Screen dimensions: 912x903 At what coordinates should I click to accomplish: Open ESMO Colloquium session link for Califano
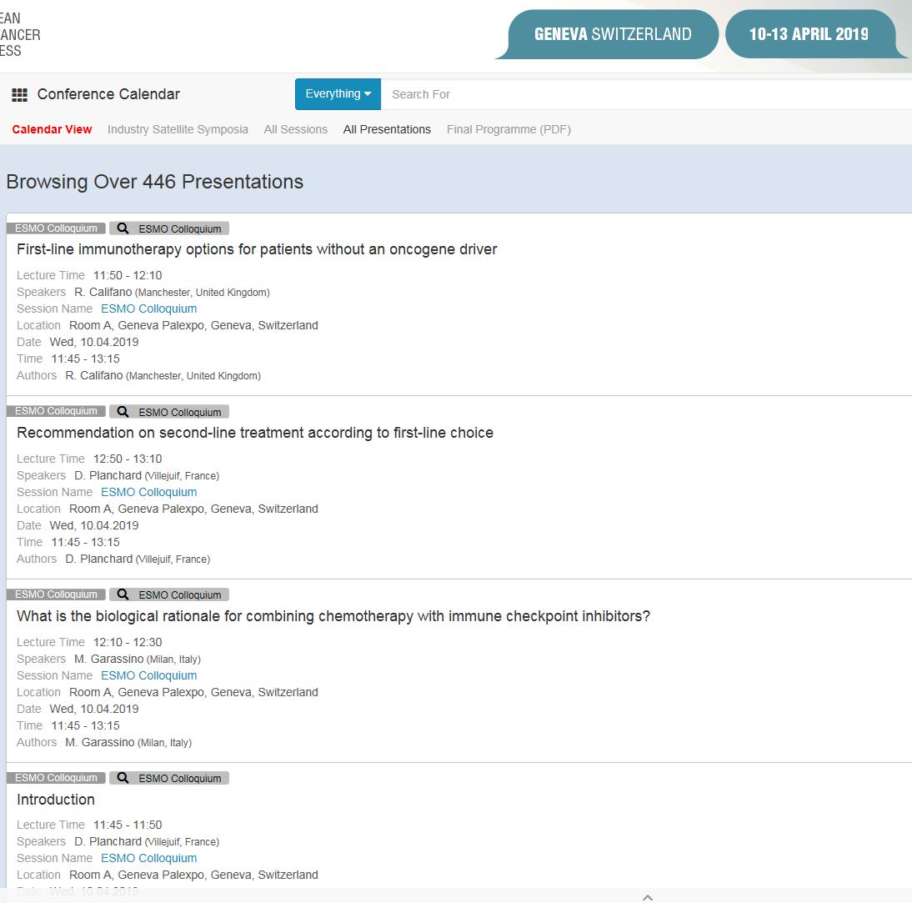[x=148, y=309]
